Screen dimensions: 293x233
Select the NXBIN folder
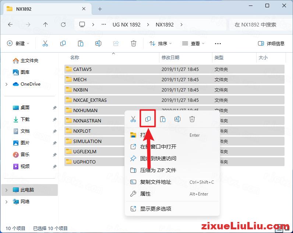[174, 90]
